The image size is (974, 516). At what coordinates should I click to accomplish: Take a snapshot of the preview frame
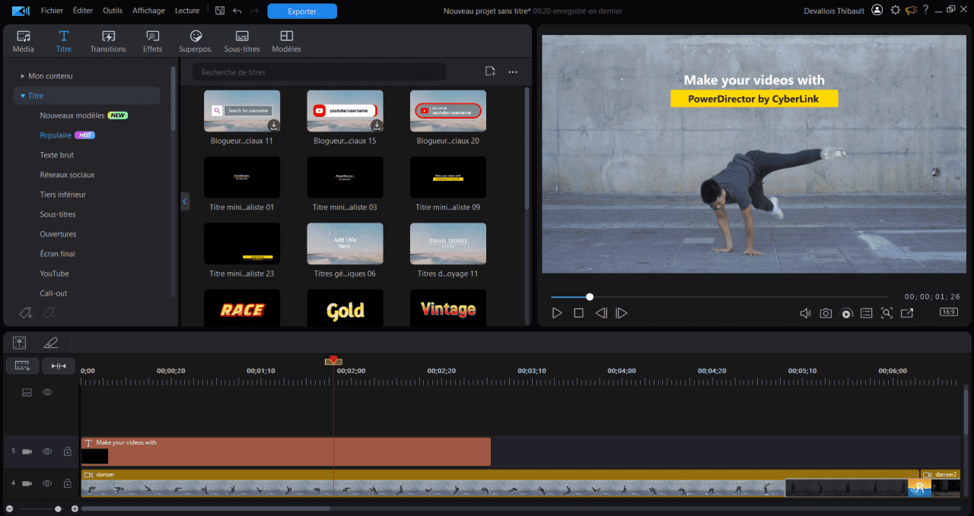coord(826,312)
